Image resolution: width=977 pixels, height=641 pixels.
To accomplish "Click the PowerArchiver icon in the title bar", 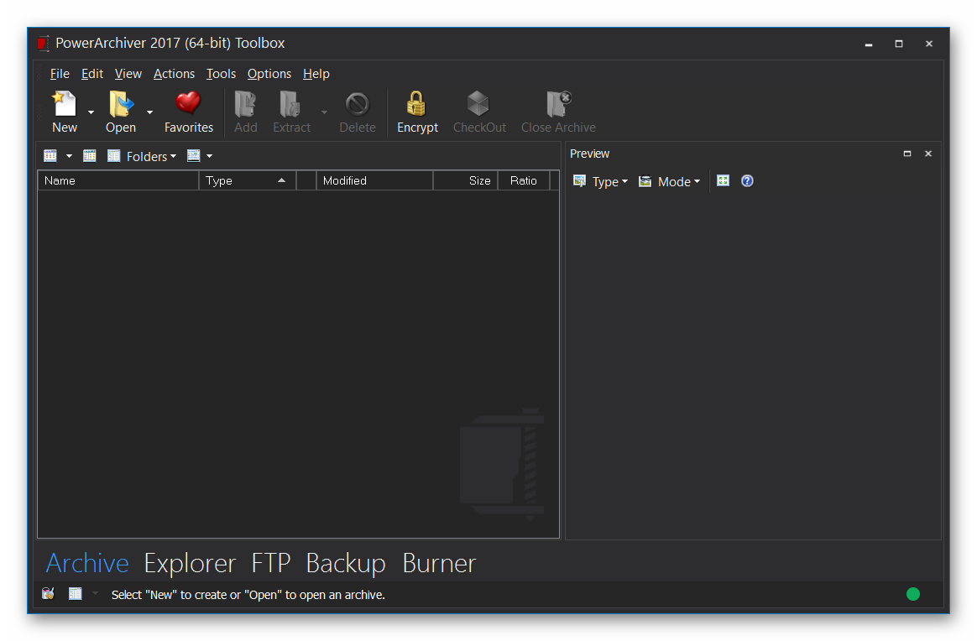I will pos(43,44).
